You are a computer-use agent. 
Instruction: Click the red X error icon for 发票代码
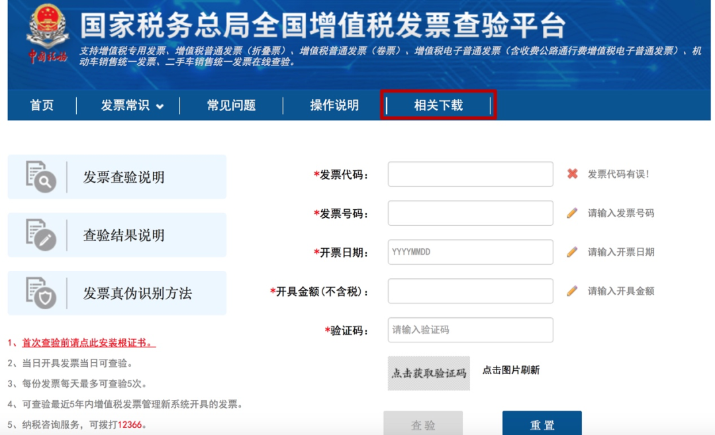tap(572, 173)
